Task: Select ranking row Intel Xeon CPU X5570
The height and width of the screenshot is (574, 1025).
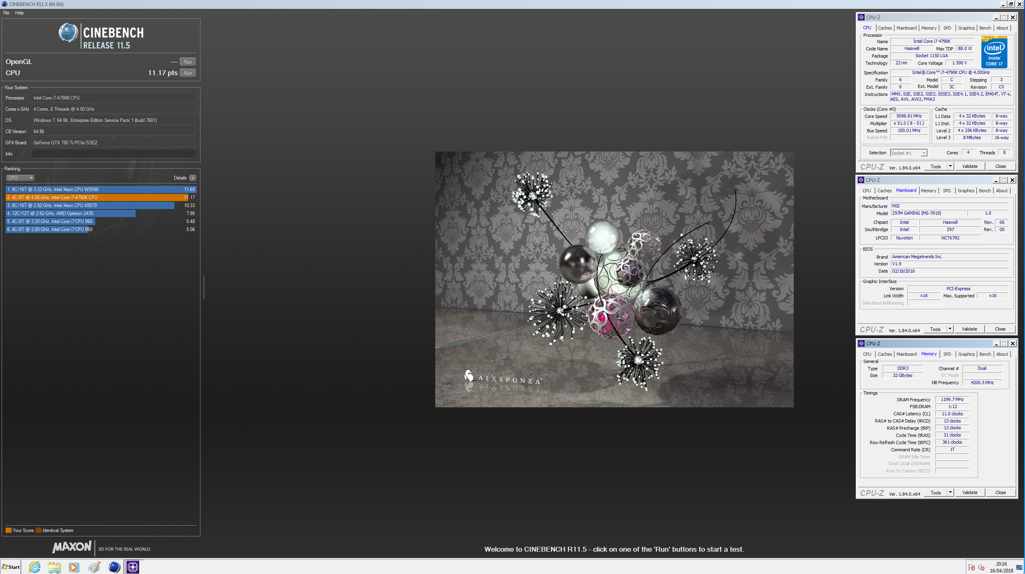Action: click(x=101, y=205)
